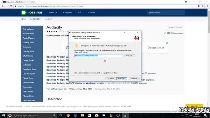Open Ebook Apps category in sidebar
This screenshot has height=118, width=210.
28,78
